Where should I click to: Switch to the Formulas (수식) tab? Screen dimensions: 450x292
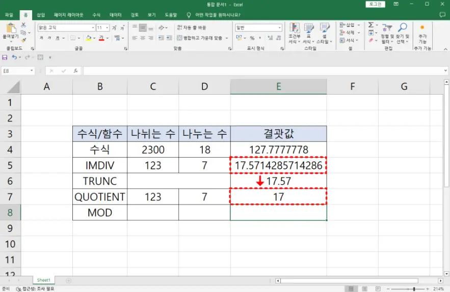(96, 15)
